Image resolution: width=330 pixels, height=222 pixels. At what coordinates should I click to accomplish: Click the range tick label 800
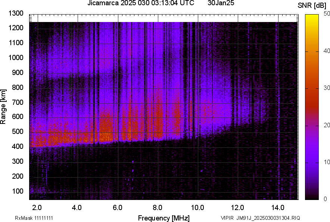click(18, 87)
